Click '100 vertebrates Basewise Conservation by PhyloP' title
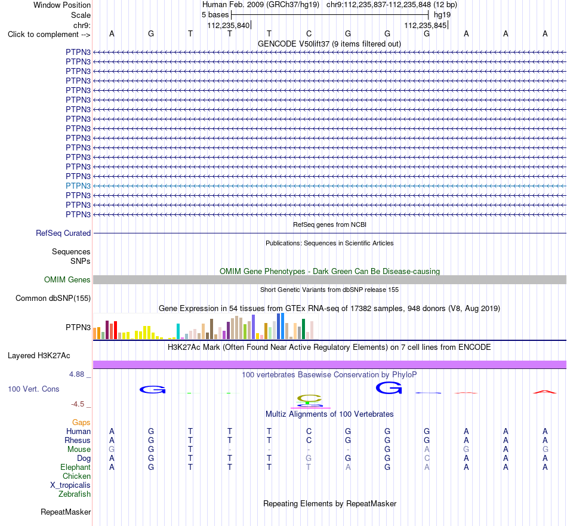 329,375
